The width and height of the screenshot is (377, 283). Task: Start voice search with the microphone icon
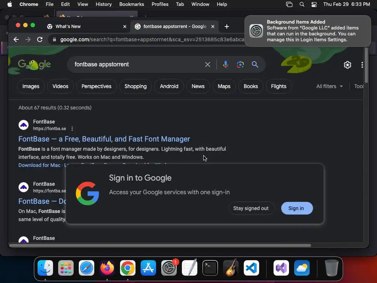click(226, 64)
